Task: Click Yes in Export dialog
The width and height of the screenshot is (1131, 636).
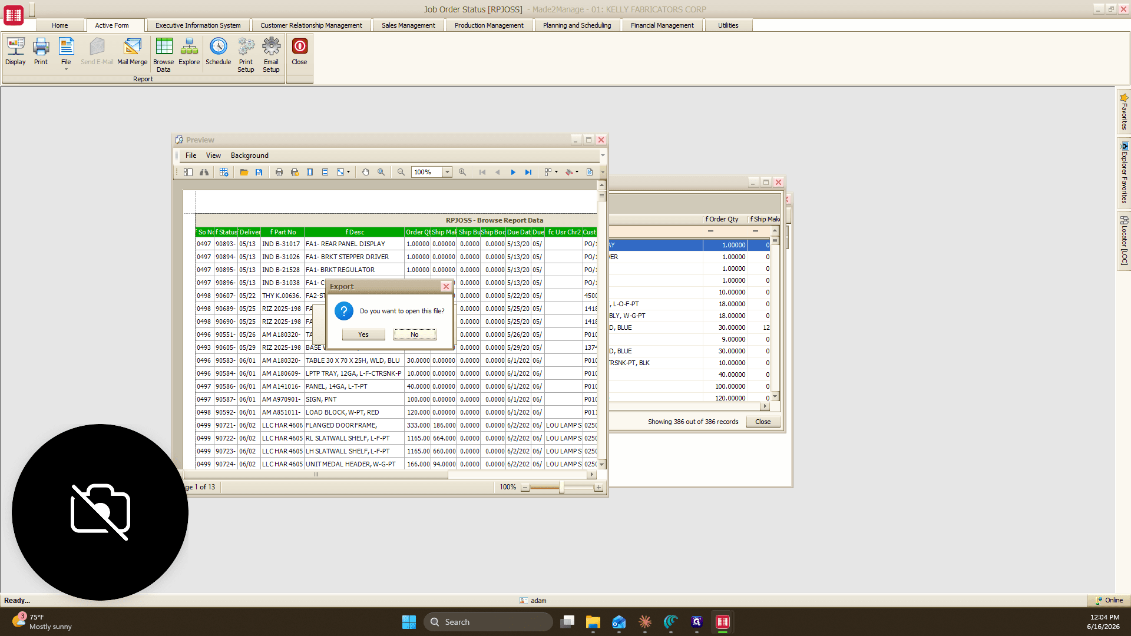Action: [363, 334]
